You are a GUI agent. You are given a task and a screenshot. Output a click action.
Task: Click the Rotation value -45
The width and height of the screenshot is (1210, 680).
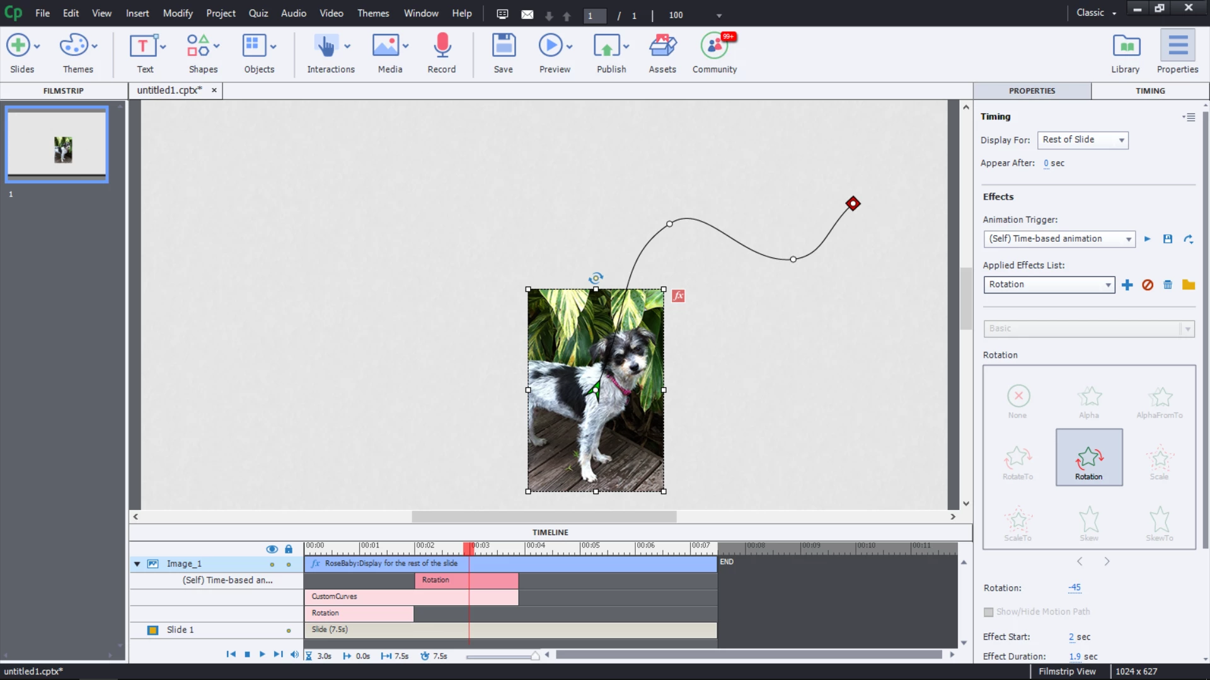1075,587
